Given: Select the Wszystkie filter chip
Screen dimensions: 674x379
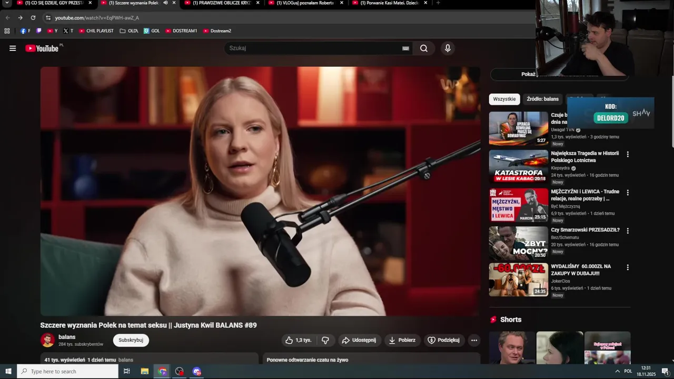Looking at the screenshot, I should pos(504,99).
